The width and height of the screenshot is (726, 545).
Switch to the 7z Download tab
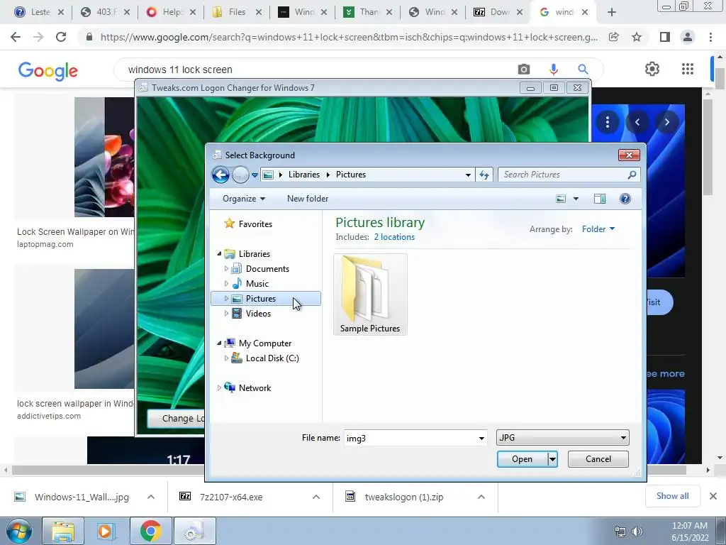[498, 12]
